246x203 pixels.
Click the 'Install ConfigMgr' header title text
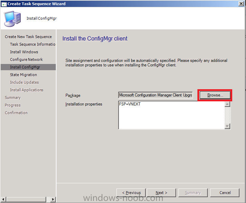coord(42,18)
